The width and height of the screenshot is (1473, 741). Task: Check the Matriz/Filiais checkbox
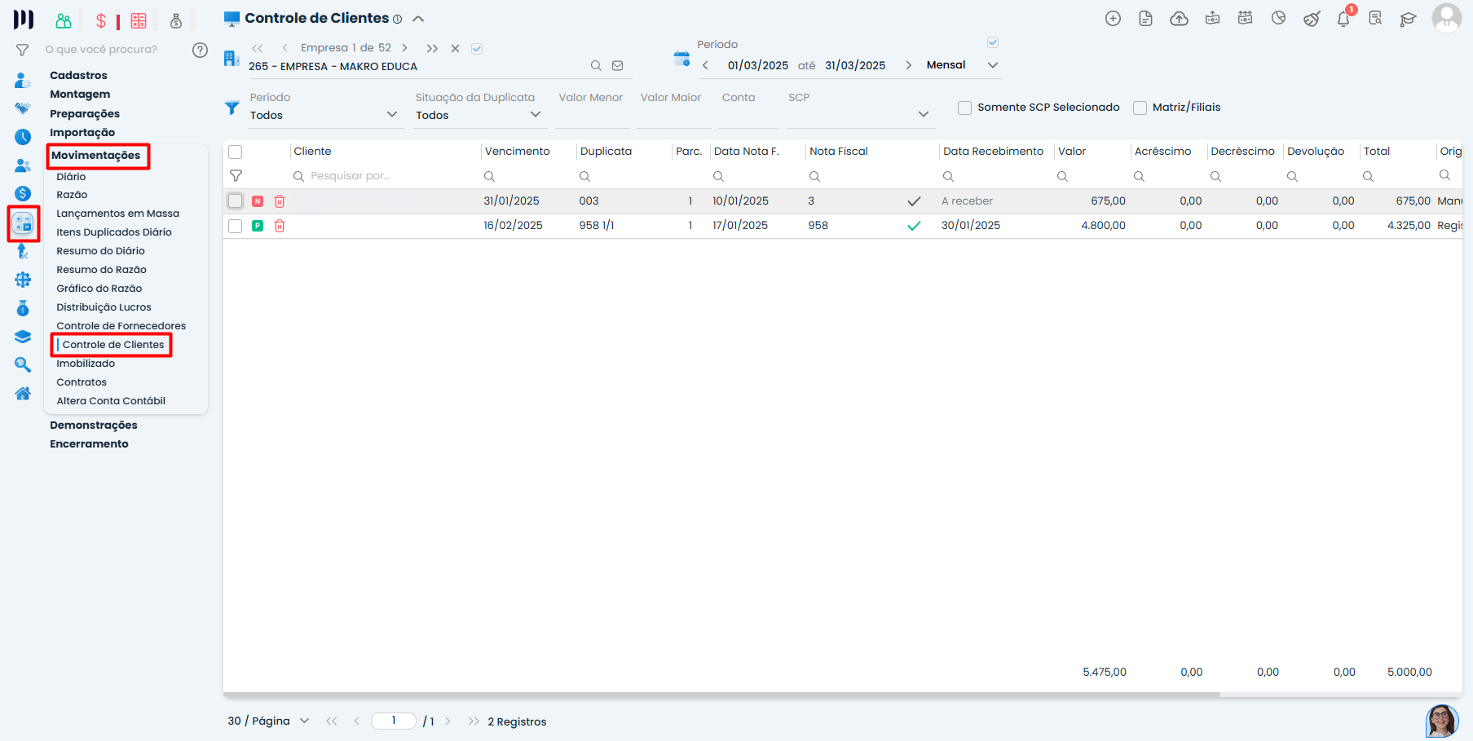tap(1140, 108)
